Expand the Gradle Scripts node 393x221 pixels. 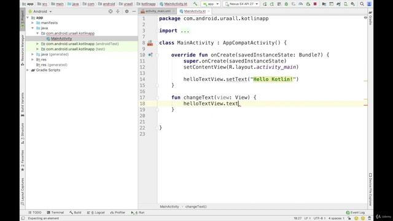[28, 70]
